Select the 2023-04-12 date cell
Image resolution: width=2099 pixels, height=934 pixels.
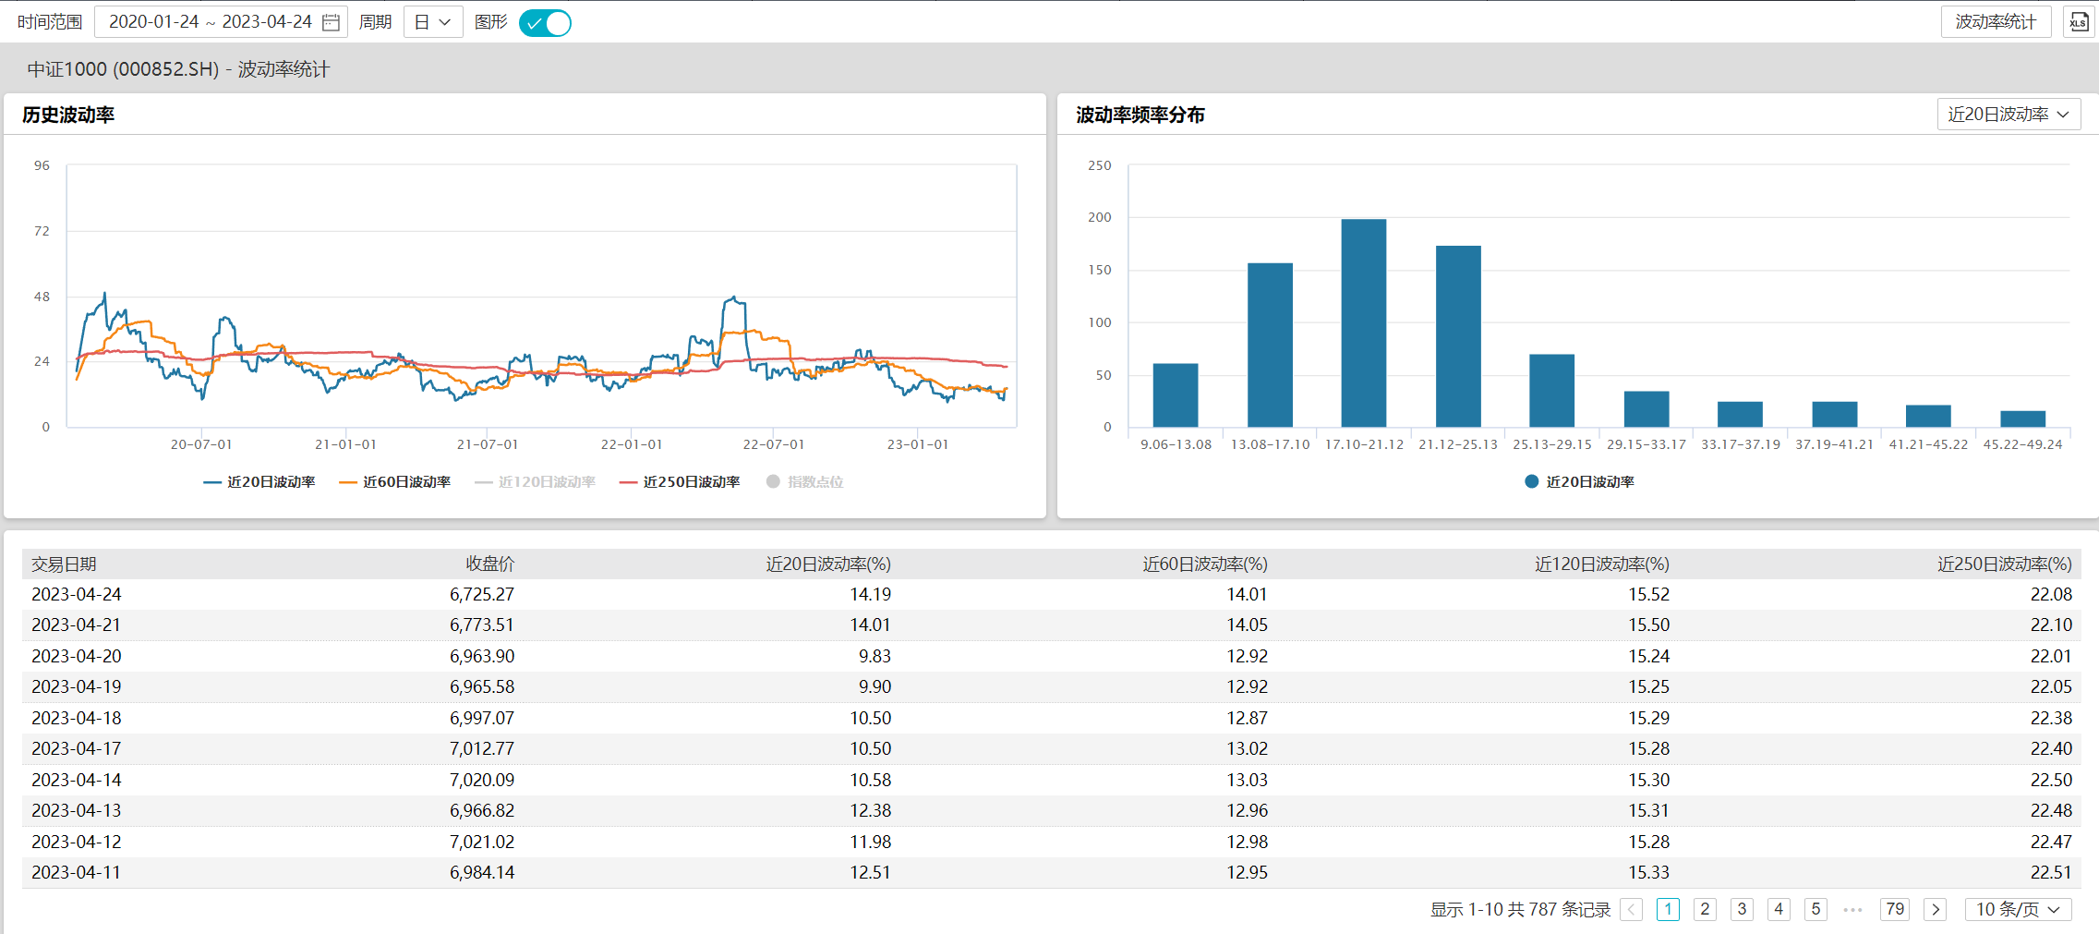point(77,843)
